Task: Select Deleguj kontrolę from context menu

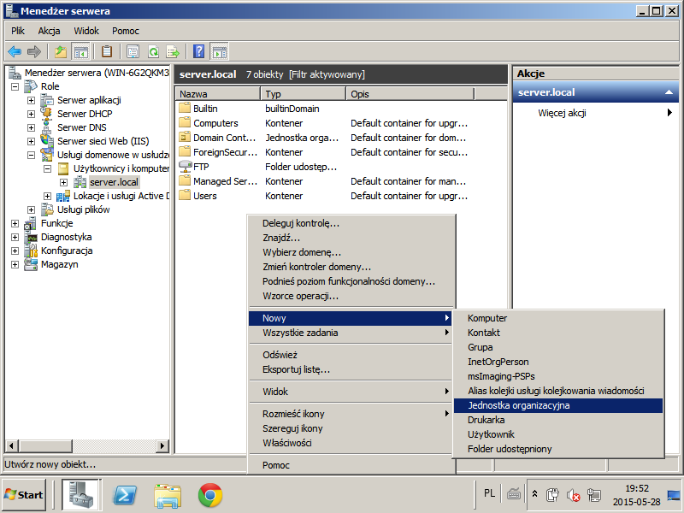Action: pyautogui.click(x=351, y=223)
